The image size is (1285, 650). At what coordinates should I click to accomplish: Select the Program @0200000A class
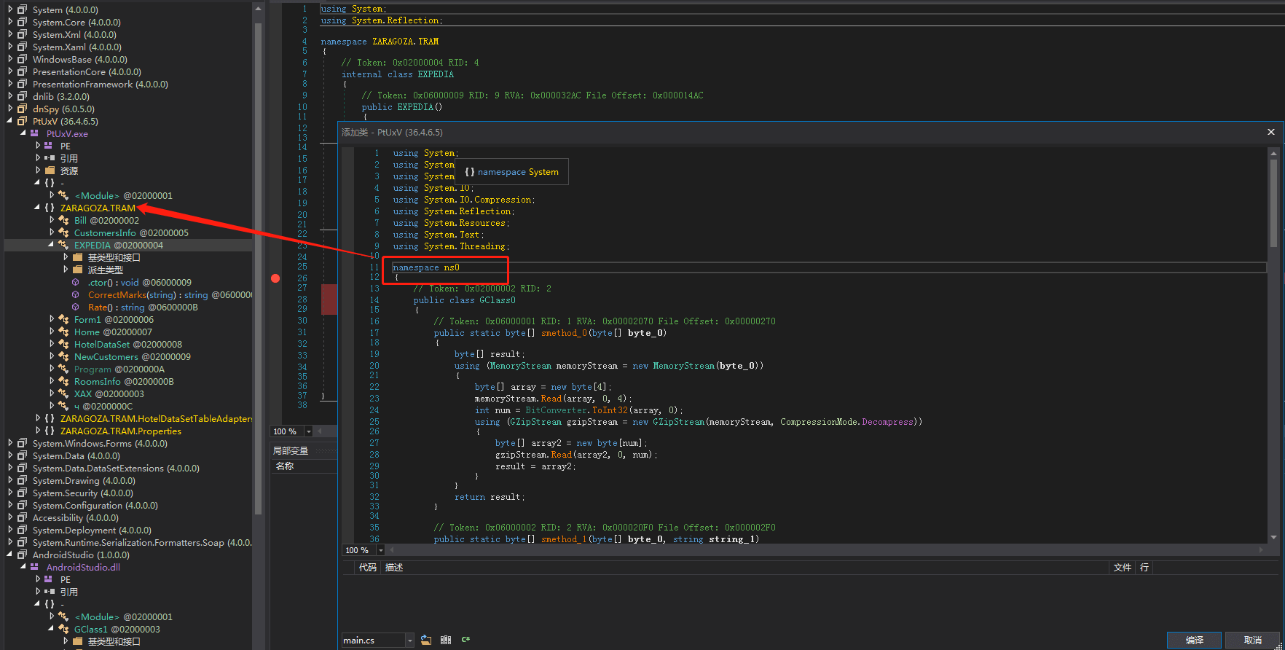pyautogui.click(x=119, y=369)
